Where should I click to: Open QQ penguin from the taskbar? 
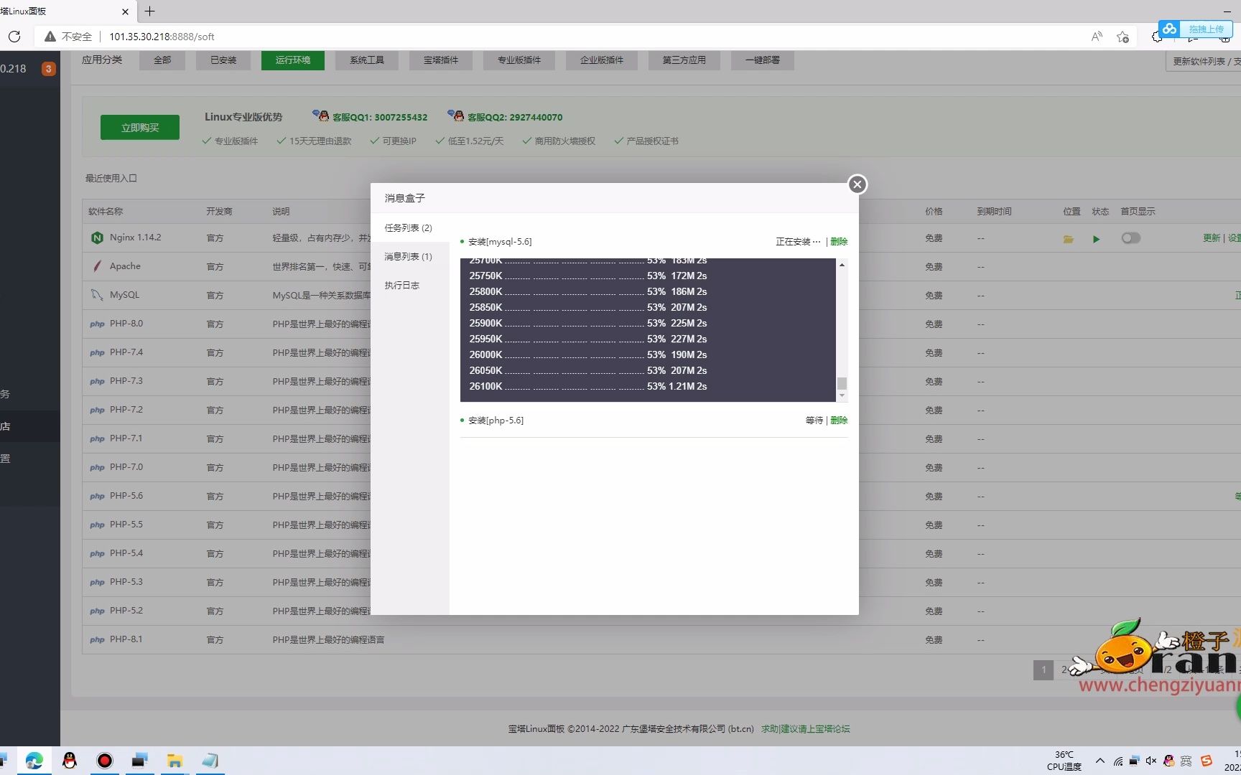(x=70, y=761)
